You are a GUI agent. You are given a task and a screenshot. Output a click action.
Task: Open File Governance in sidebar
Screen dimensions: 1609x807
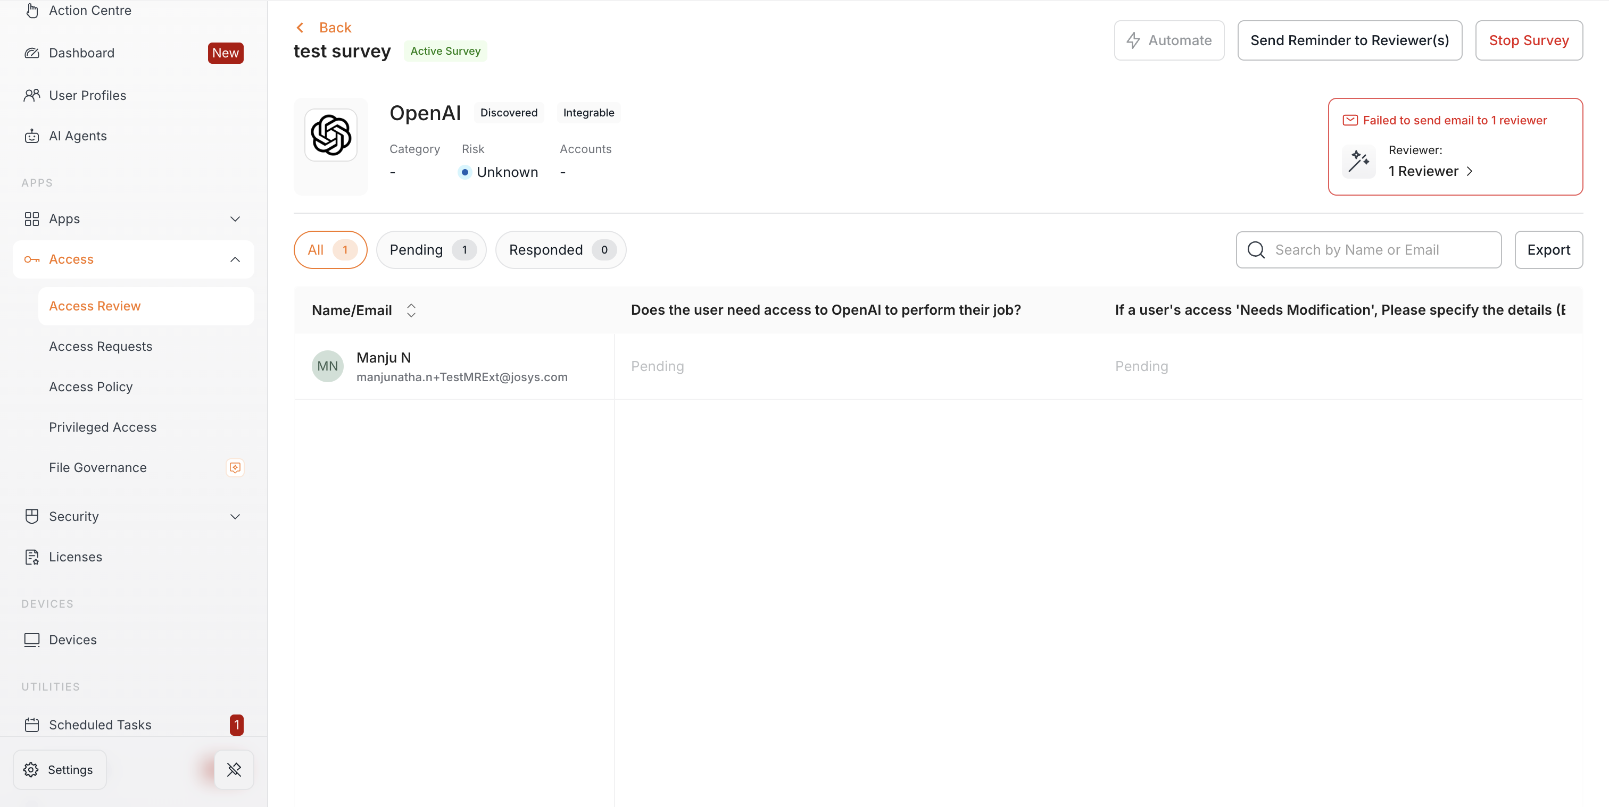(x=97, y=467)
